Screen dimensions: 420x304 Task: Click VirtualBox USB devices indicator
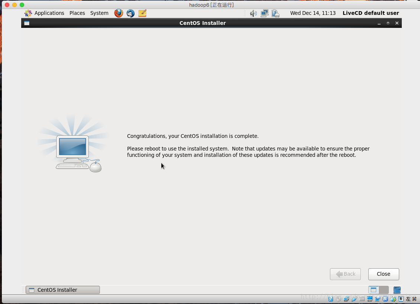tap(354, 299)
